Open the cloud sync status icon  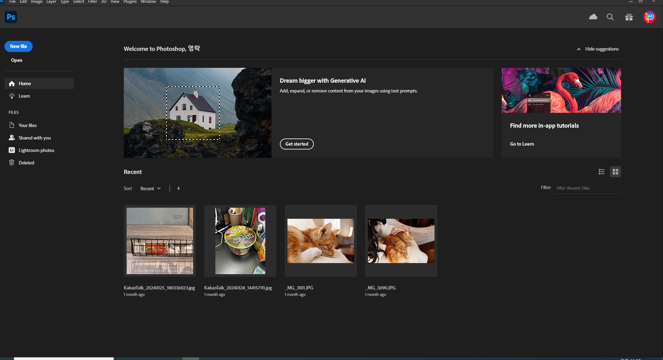coord(593,17)
